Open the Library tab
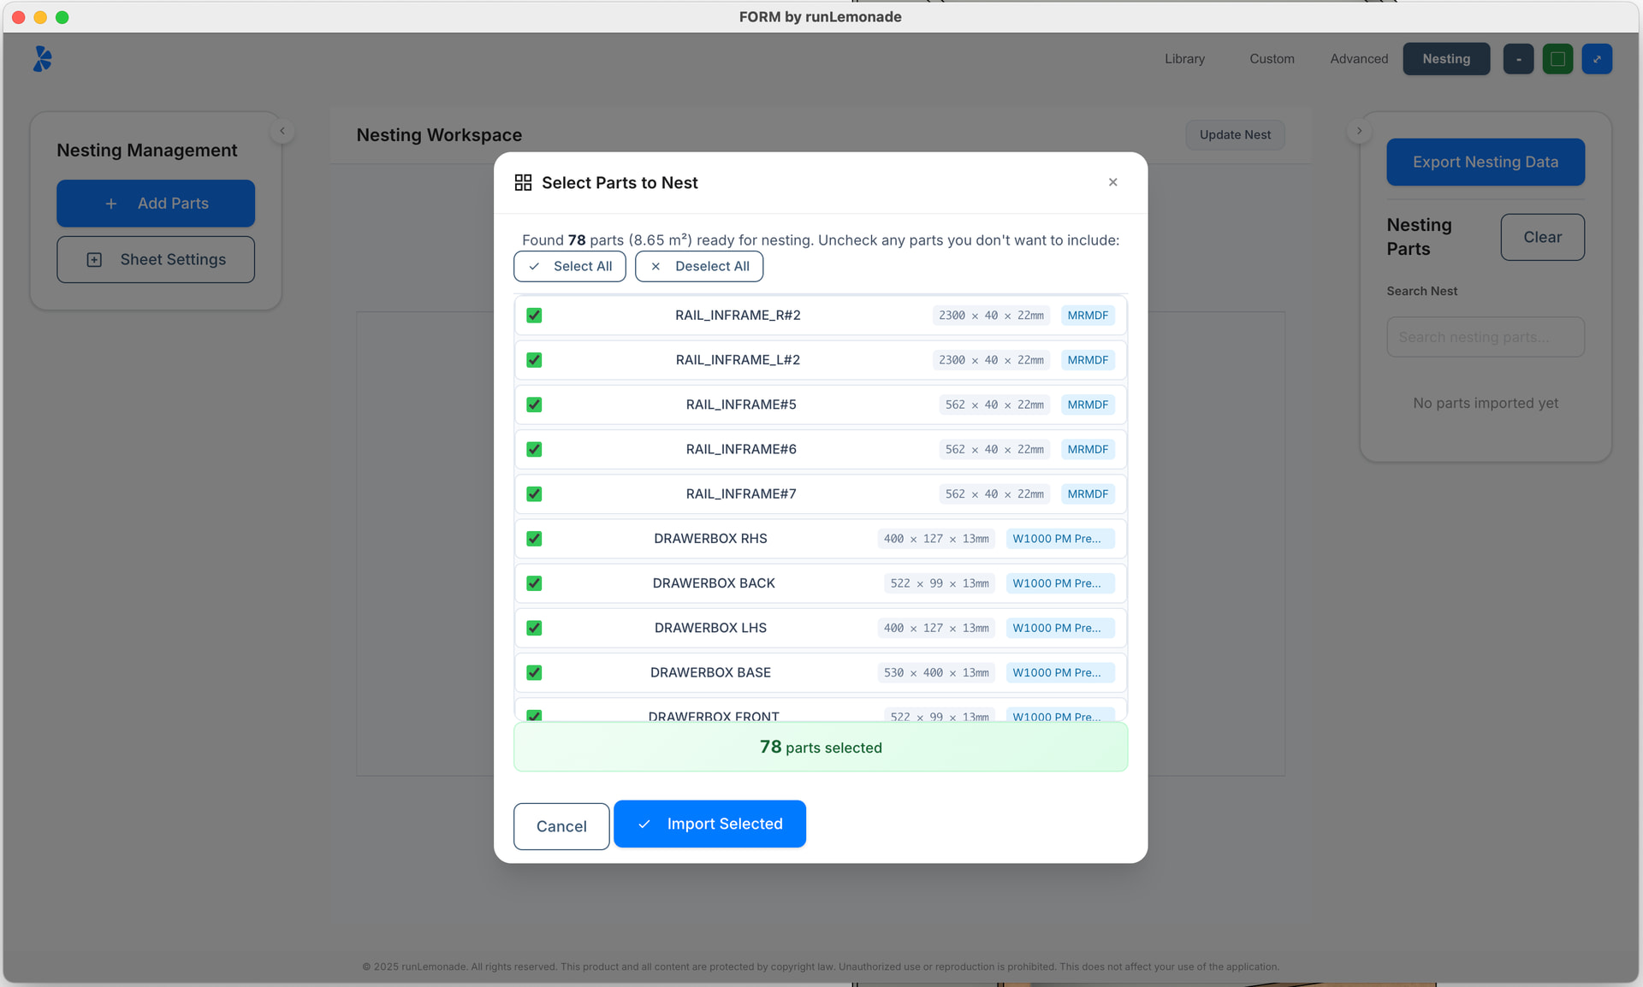The image size is (1643, 987). click(x=1184, y=59)
